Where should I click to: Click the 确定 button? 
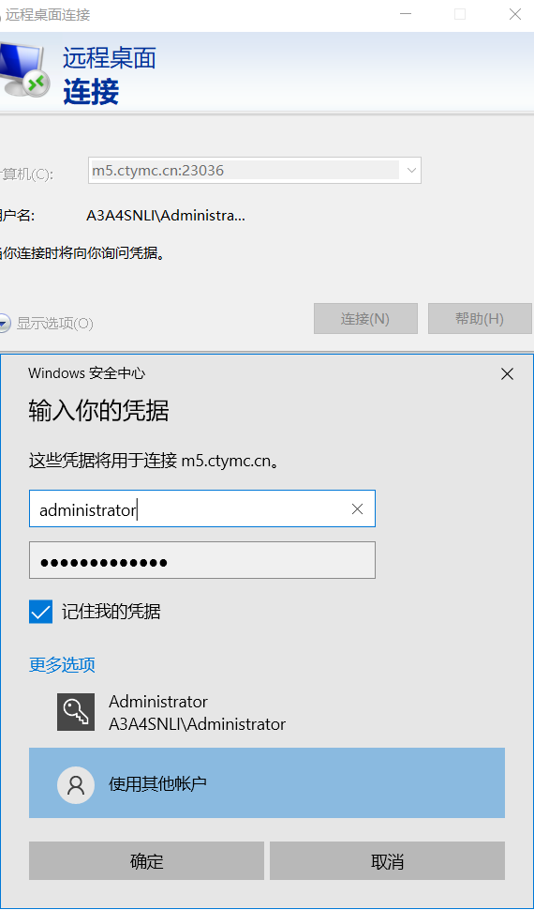coord(147,860)
